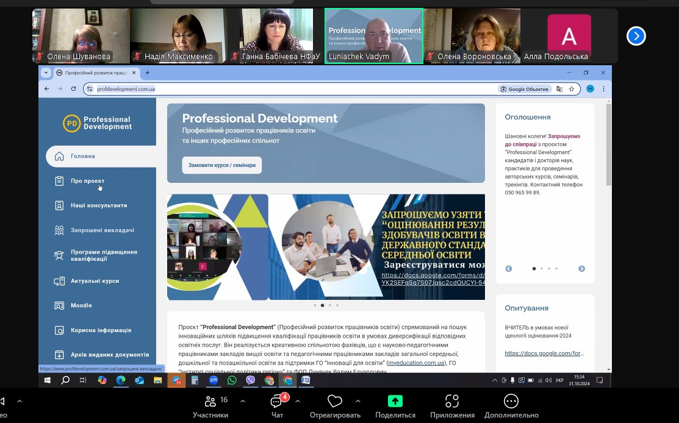
Task: Open Task View on the taskbar
Action: (83, 380)
